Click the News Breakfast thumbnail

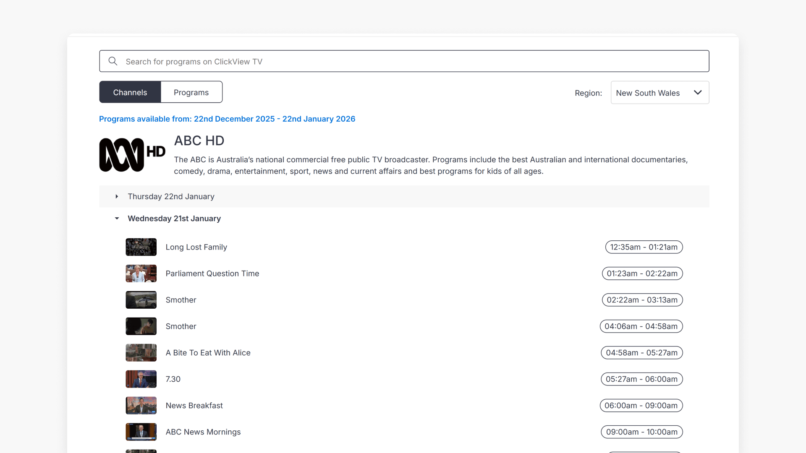pos(141,405)
